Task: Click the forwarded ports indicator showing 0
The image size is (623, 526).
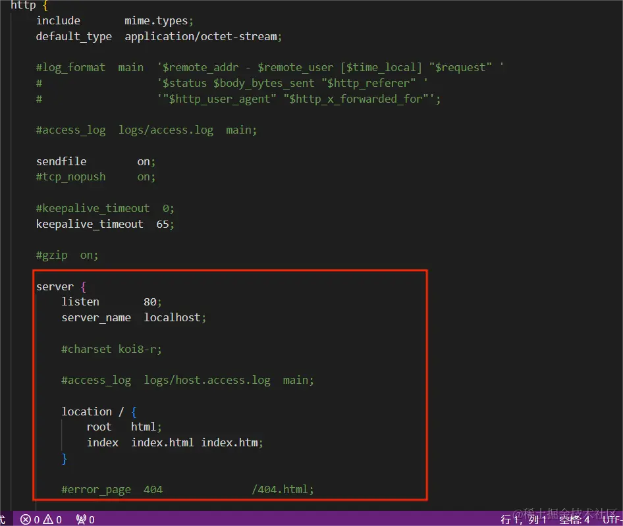Action: point(86,519)
